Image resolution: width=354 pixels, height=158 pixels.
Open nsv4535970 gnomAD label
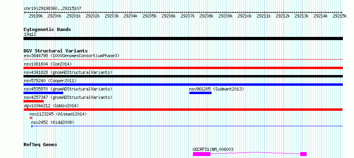coord(68,89)
